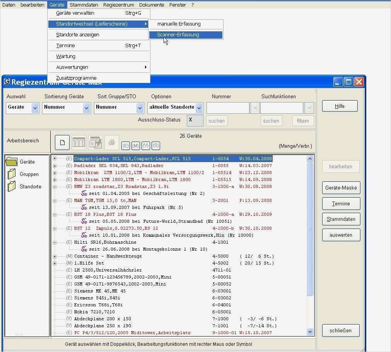Toggle the (M) filter symbol in toolbar
The image size is (391, 352).
pos(136,146)
